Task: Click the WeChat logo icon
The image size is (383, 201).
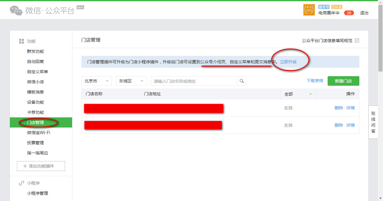Action: point(16,10)
